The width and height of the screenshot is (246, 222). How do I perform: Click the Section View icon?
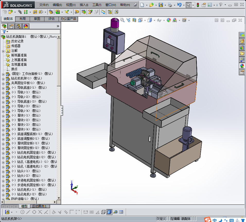coord(134,20)
